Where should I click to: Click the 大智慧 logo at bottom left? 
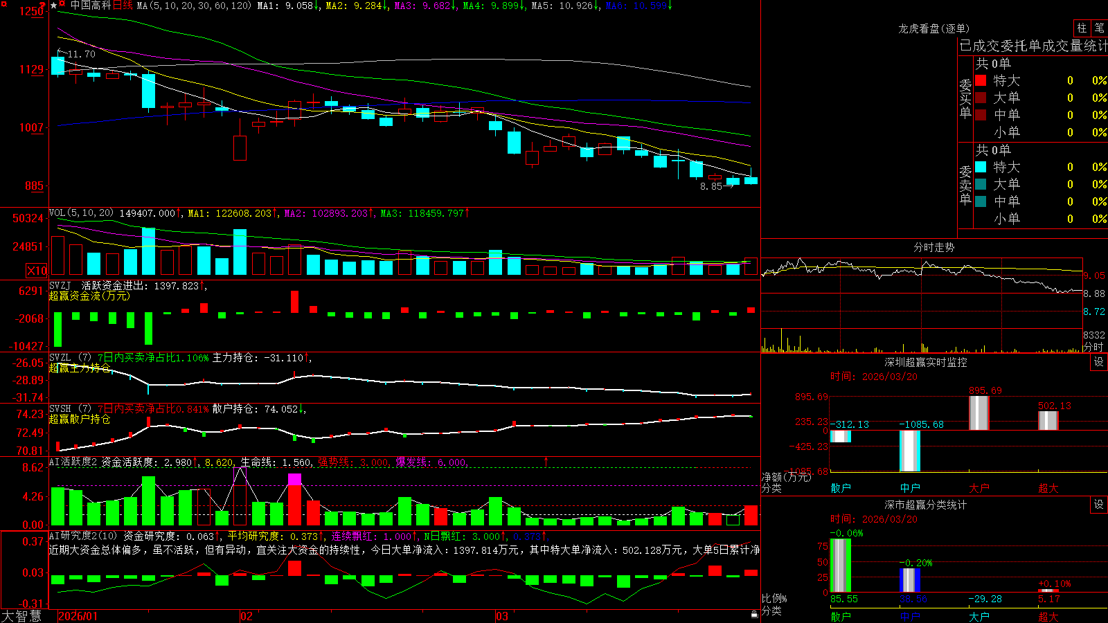tap(21, 615)
